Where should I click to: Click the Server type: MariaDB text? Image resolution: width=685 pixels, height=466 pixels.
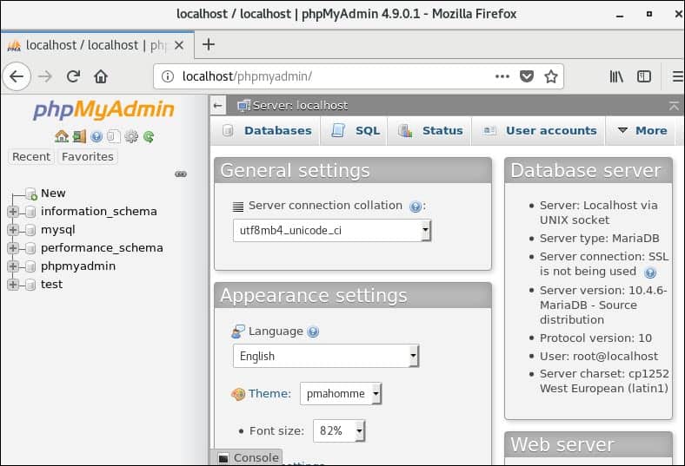pos(600,239)
